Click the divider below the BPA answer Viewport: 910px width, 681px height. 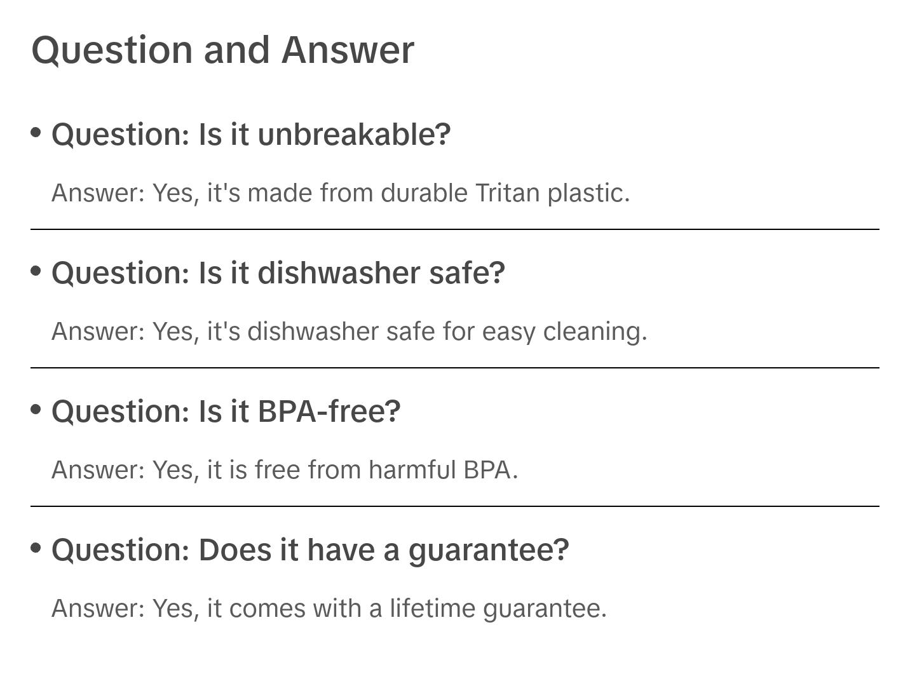pos(455,506)
